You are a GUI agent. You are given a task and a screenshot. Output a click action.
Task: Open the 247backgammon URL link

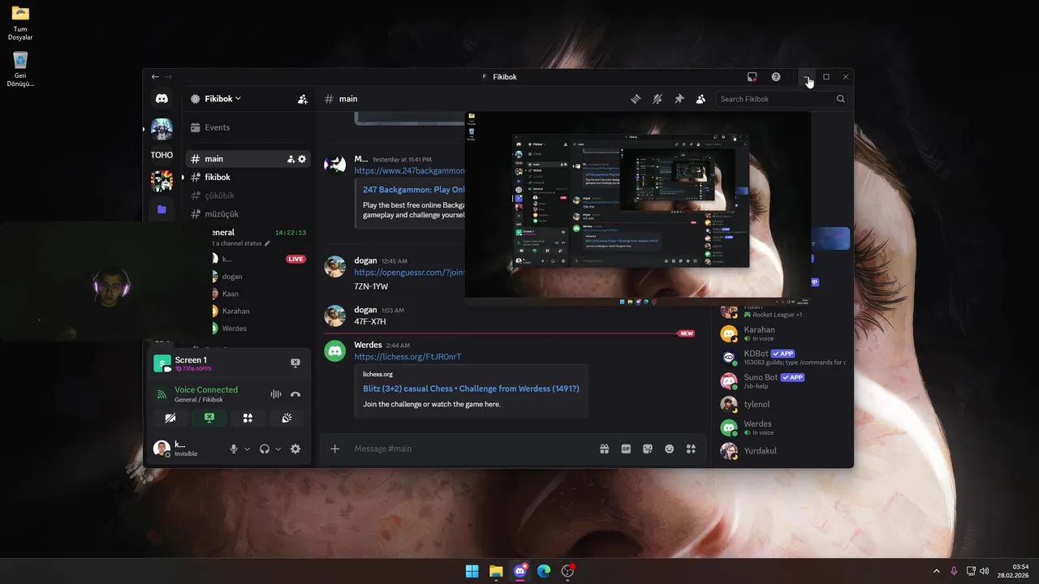409,171
